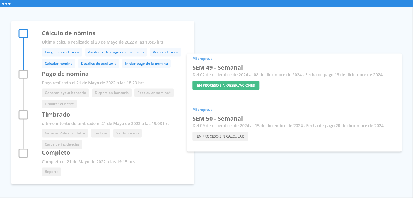
Task: Check the Timbrado step box
Action: (23, 115)
